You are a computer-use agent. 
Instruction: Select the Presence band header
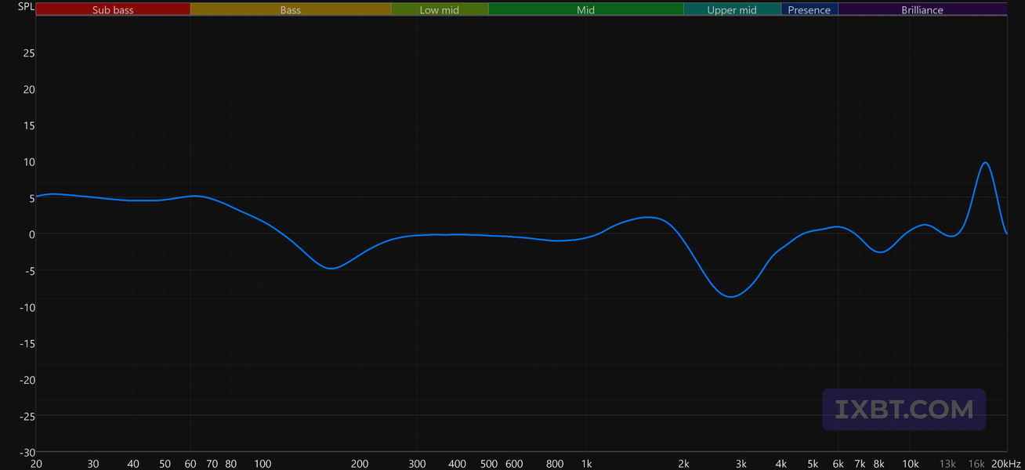[809, 9]
